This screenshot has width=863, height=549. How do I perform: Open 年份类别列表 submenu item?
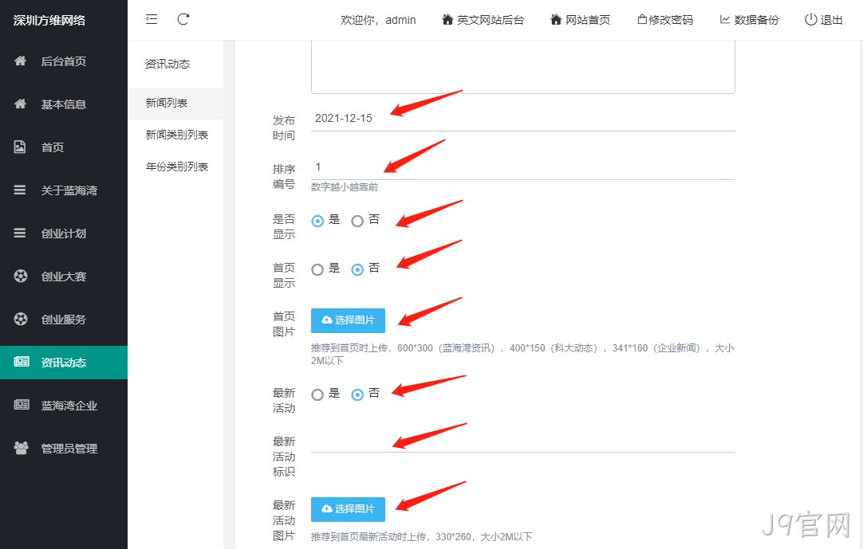(175, 167)
